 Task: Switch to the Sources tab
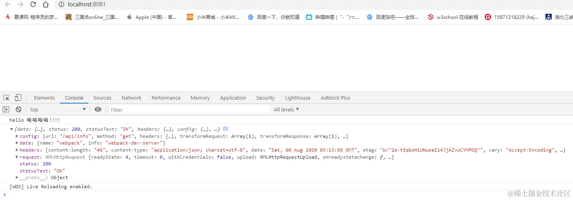(102, 98)
